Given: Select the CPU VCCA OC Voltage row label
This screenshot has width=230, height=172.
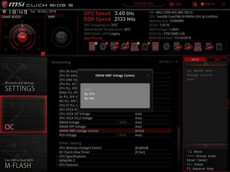Looking at the screenshot, I should tap(74, 114).
